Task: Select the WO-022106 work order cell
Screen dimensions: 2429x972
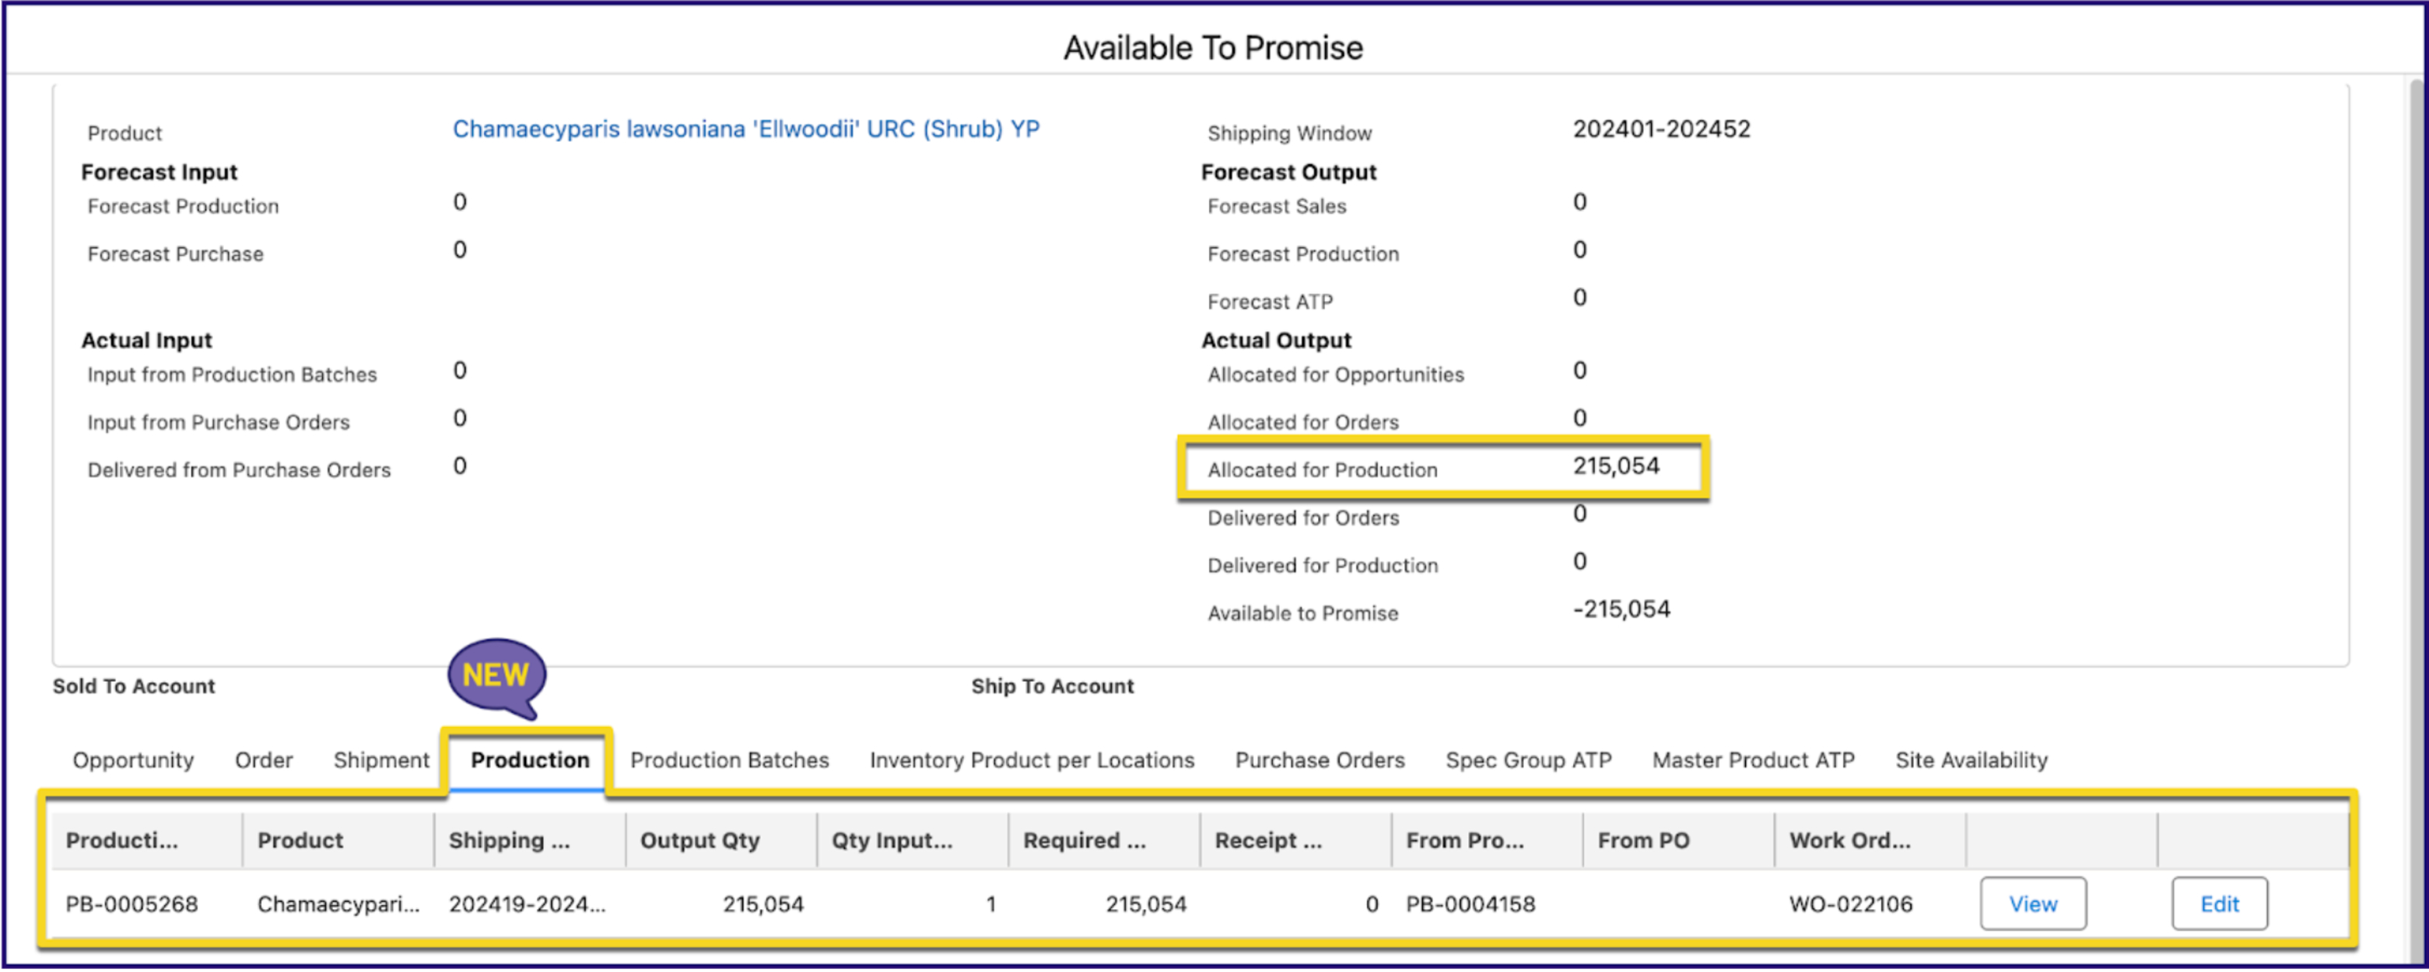Action: [1850, 905]
